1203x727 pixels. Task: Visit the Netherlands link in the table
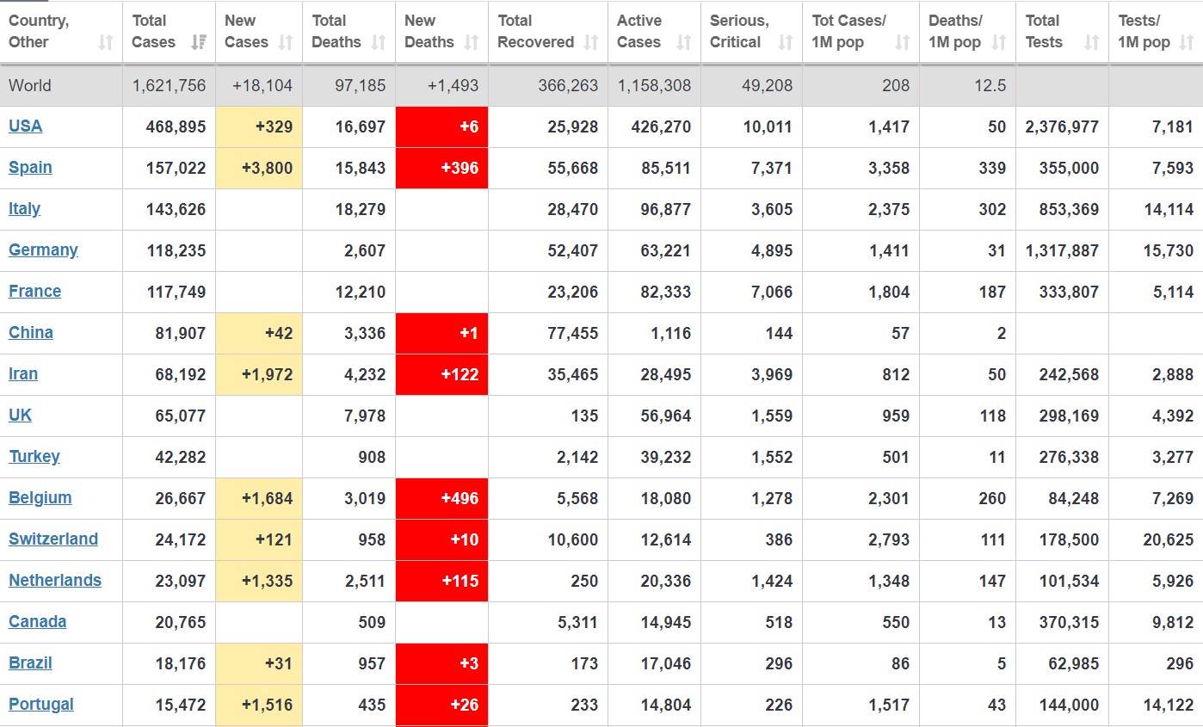[55, 581]
